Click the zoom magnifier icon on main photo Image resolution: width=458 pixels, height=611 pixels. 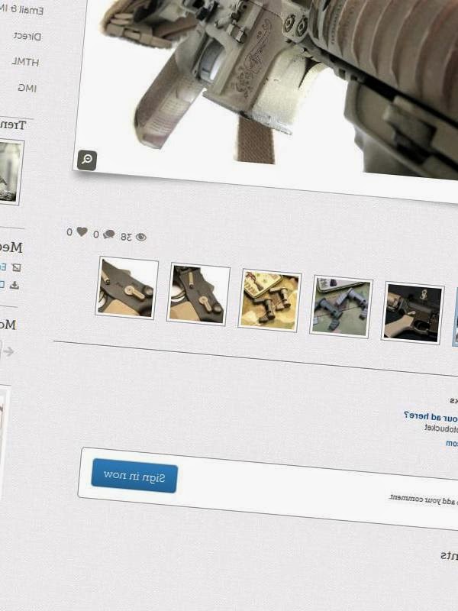click(87, 160)
